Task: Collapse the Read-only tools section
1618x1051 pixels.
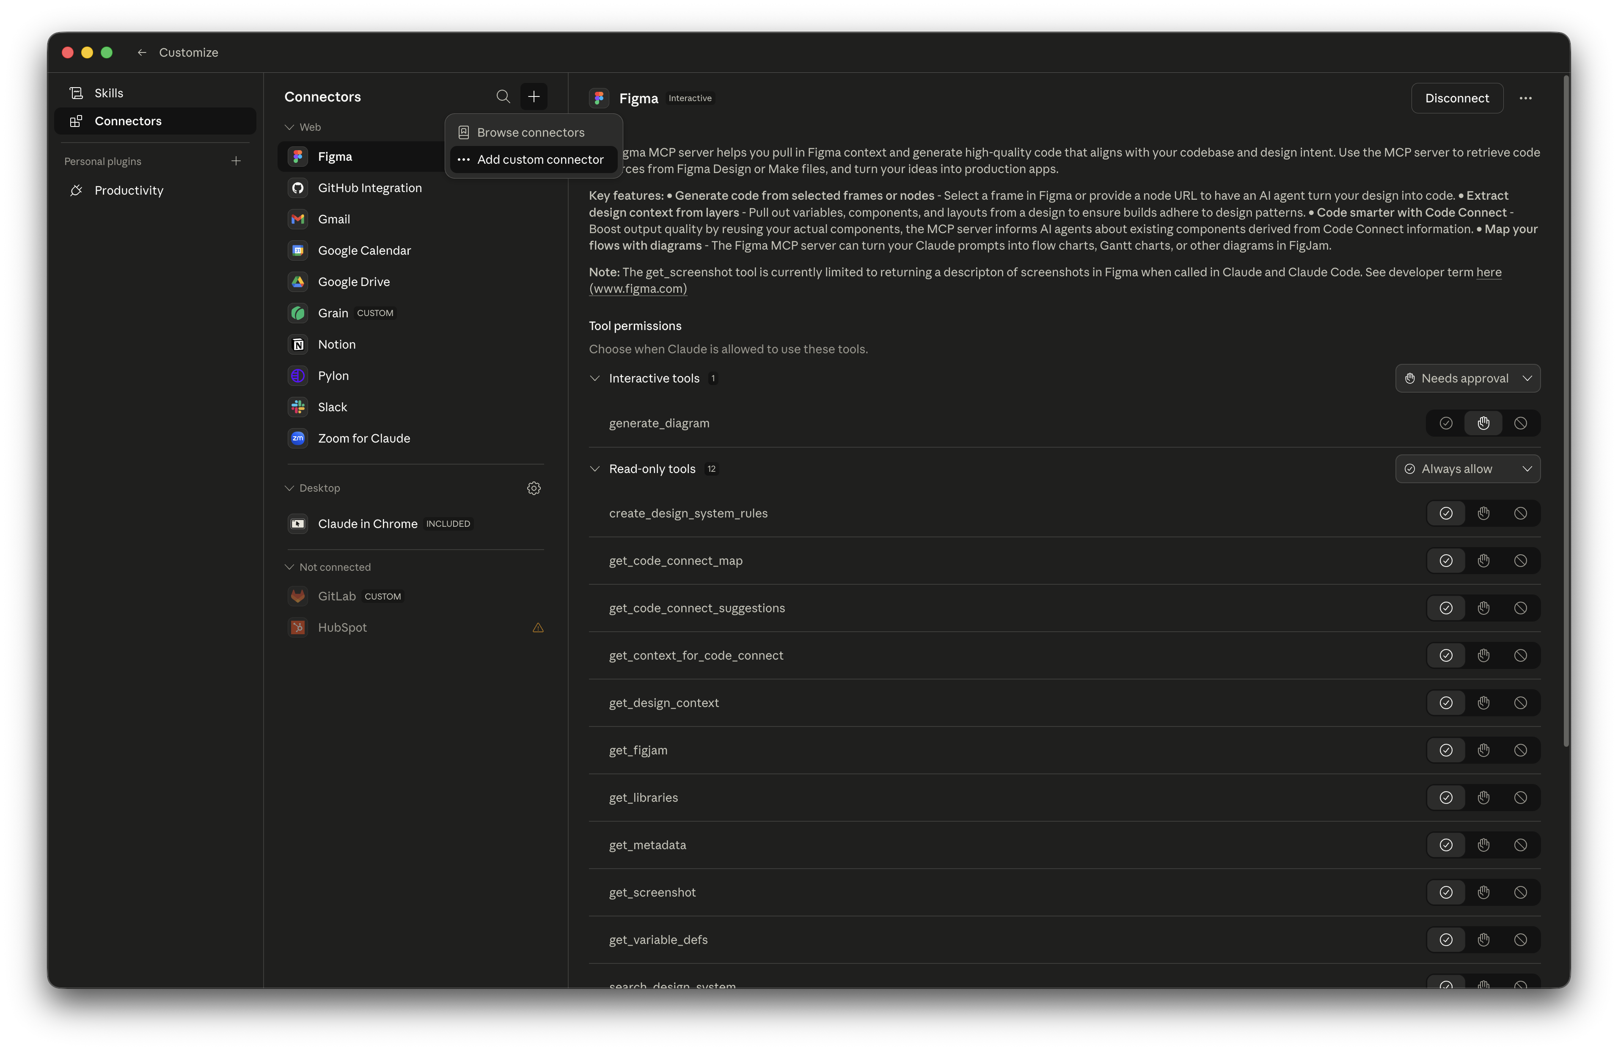Action: point(595,468)
